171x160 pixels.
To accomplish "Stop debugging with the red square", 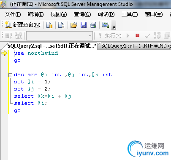I will point(138,35).
